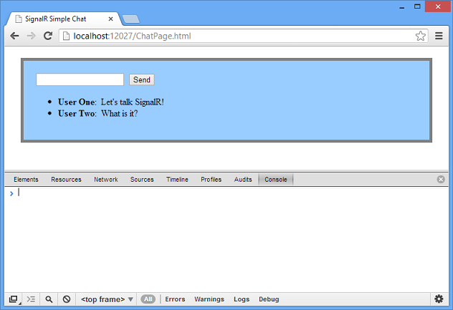Open the DevTools search magnifier
The image size is (453, 310).
(x=49, y=299)
